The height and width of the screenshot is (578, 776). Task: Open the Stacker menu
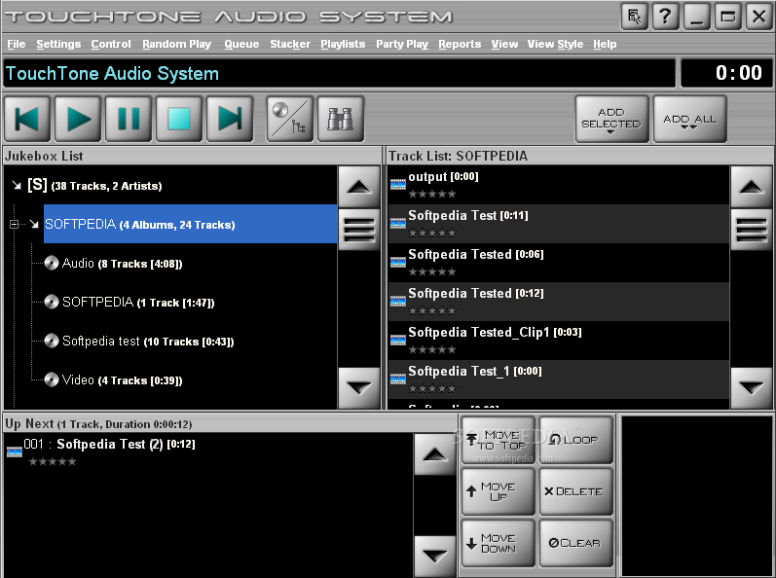(x=290, y=44)
